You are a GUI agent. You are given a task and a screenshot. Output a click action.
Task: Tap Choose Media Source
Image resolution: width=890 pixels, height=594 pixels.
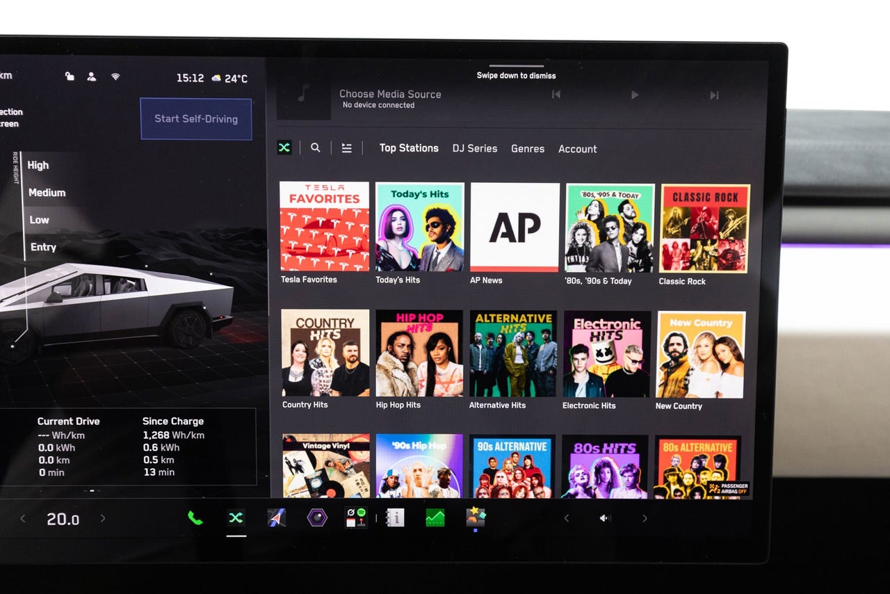click(x=390, y=94)
